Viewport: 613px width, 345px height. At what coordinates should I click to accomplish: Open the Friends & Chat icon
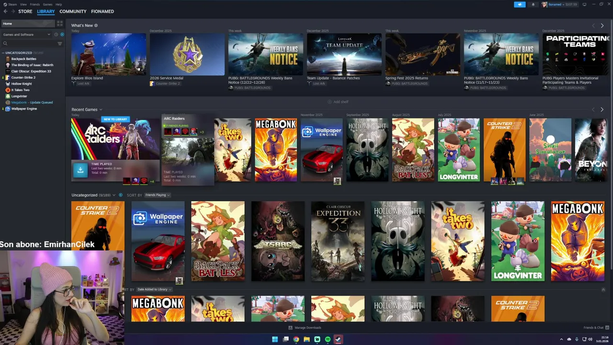607,328
